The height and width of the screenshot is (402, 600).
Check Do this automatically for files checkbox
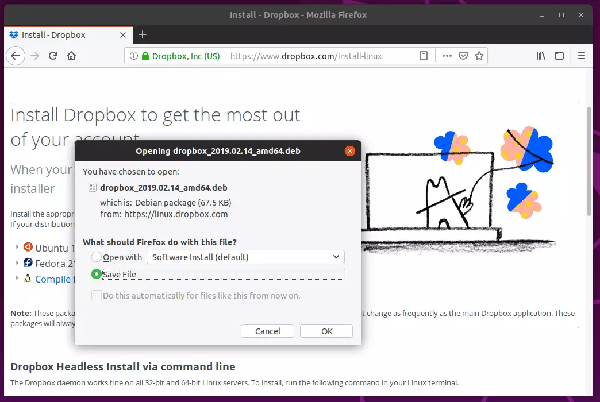[x=97, y=295]
